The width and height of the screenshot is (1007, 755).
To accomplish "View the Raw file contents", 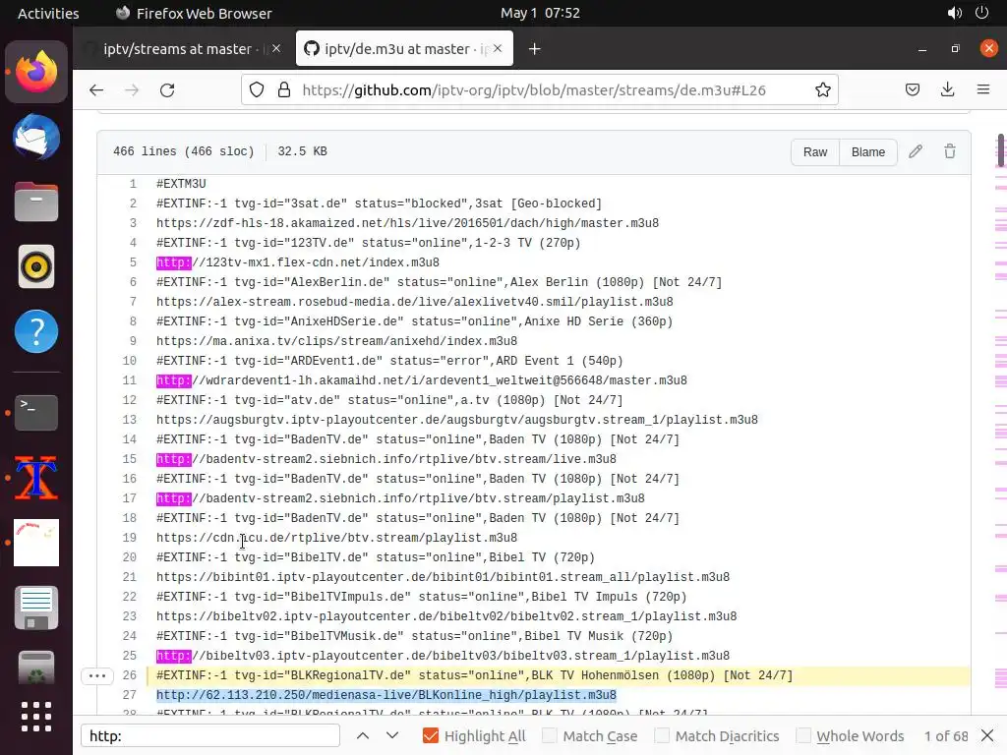I will click(x=815, y=152).
